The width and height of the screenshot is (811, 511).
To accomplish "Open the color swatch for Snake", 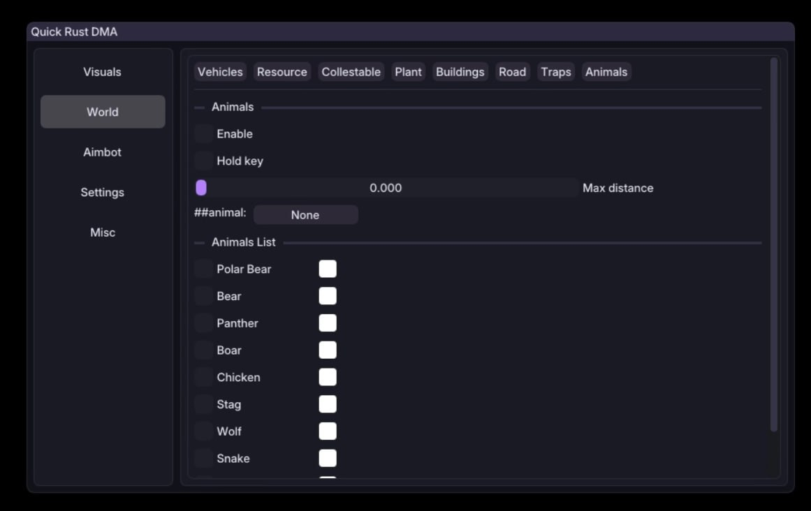I will pos(328,459).
